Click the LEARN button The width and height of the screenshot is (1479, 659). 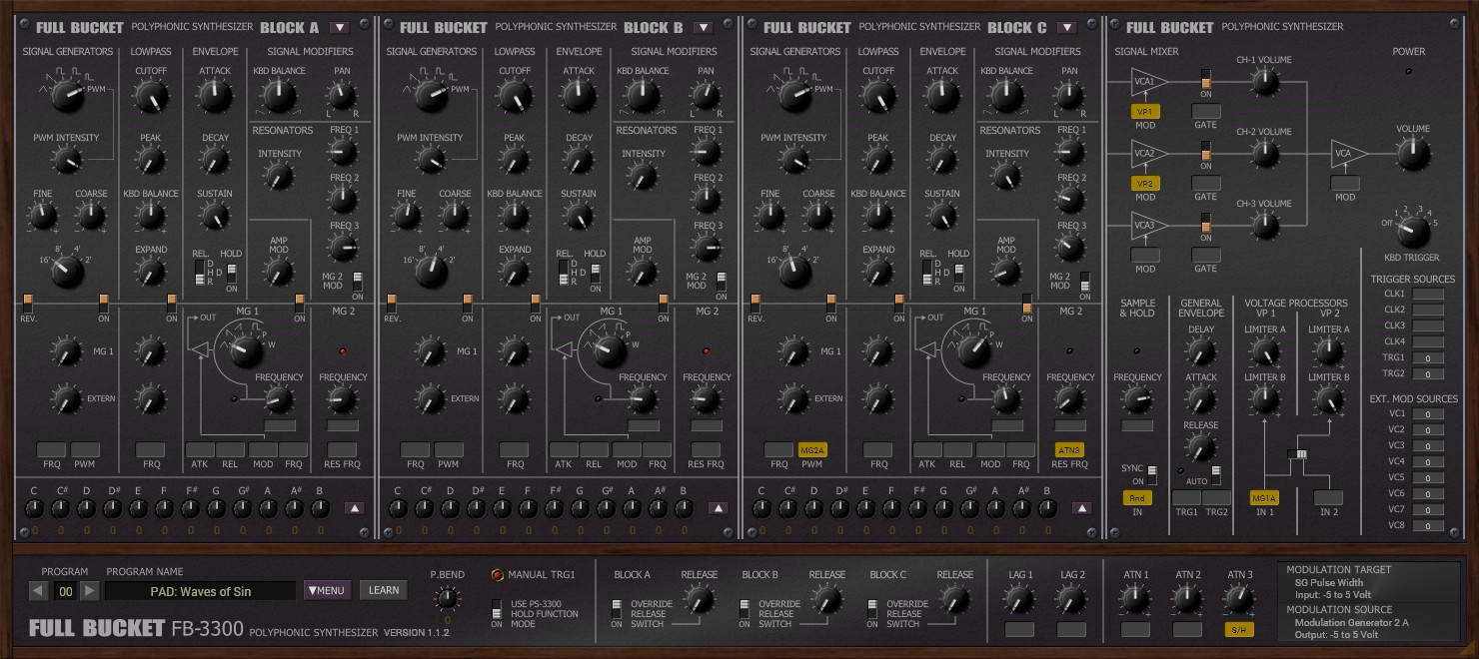[x=384, y=590]
